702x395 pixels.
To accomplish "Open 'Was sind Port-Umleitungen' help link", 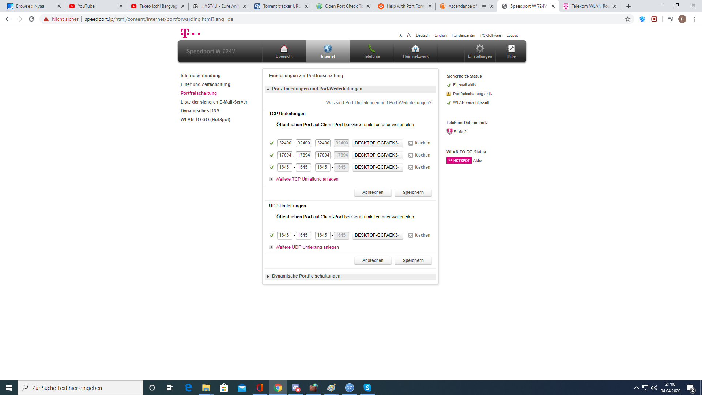I will click(378, 103).
